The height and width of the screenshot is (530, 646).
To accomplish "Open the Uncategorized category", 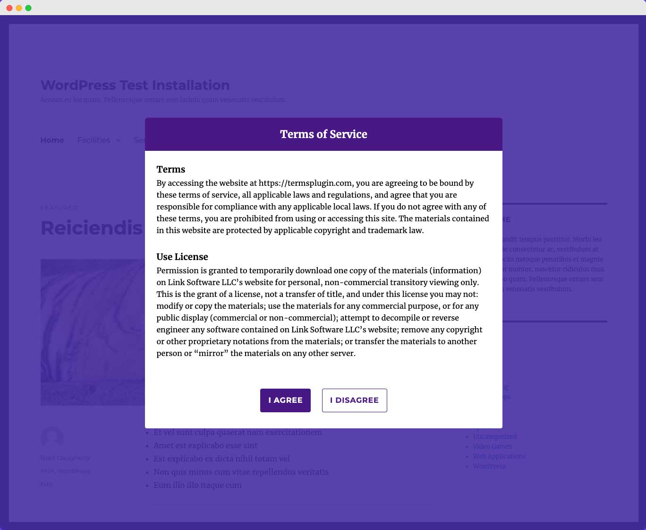I will click(495, 436).
